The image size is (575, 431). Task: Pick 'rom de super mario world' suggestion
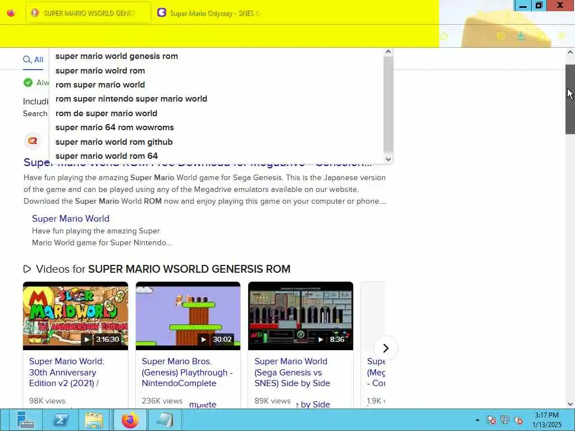[106, 113]
